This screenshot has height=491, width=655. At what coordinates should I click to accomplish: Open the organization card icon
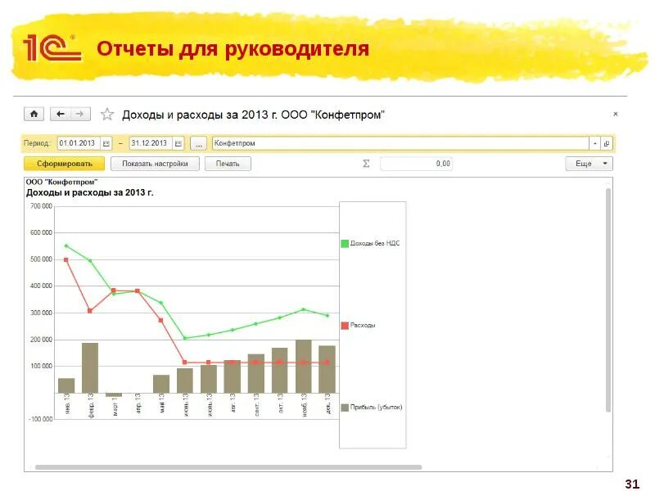607,144
